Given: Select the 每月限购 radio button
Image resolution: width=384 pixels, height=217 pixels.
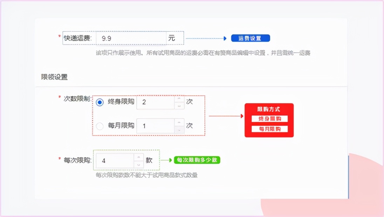Looking at the screenshot, I should click(x=99, y=126).
